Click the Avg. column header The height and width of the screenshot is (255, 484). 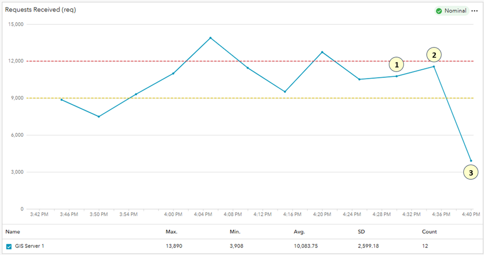(299, 232)
